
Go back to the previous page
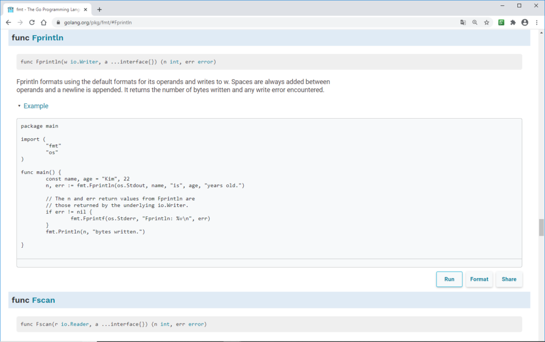(9, 22)
